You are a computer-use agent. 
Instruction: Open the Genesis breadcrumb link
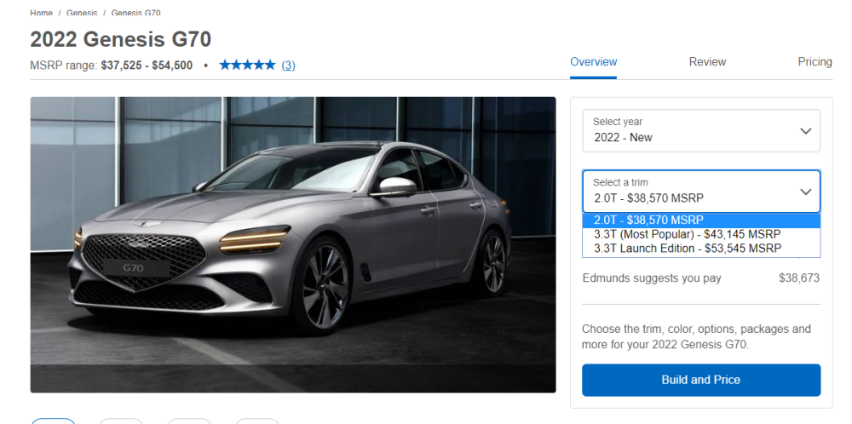point(82,13)
